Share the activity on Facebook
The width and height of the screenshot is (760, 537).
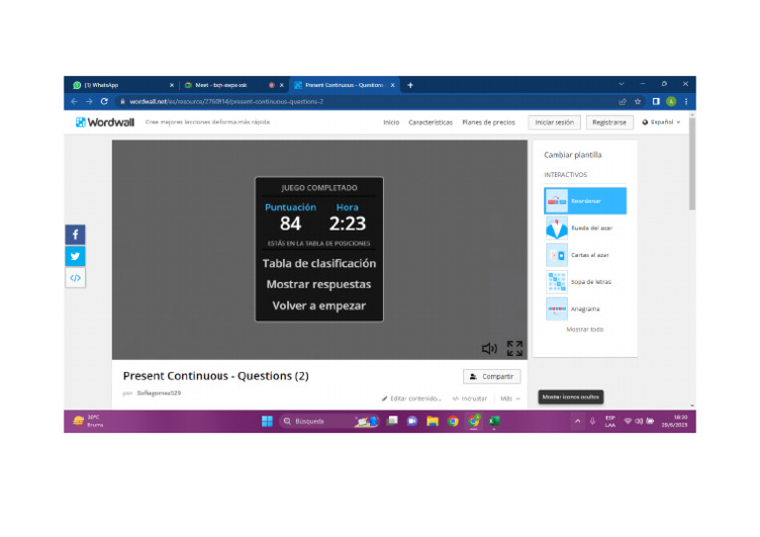click(x=76, y=234)
